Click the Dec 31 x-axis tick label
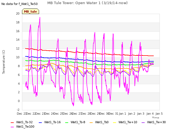The image size is (176, 132). click(x=113, y=114)
